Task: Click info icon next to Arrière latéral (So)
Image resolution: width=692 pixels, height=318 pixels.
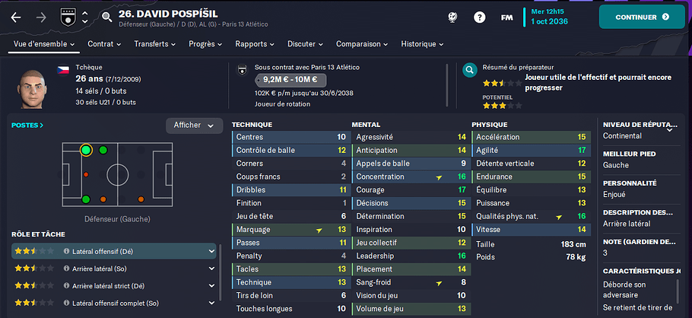Action: pos(67,269)
